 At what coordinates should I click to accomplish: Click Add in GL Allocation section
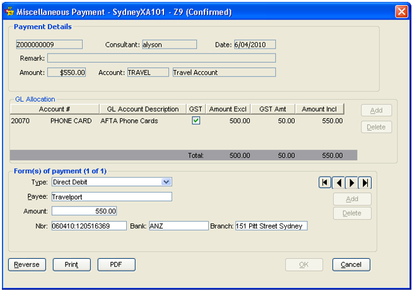376,110
